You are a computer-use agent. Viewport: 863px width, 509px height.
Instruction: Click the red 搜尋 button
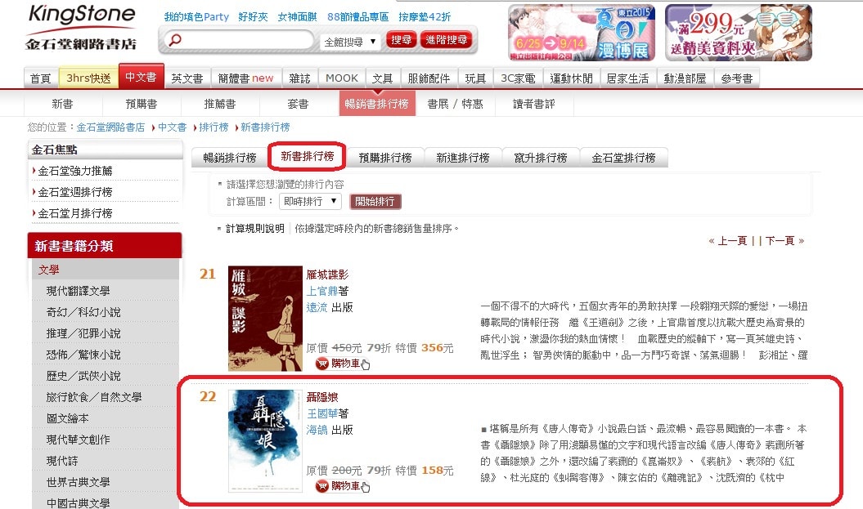tap(401, 40)
